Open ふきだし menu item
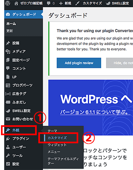Image resolution: width=133 pixels, height=170 pixels. pos(19,102)
